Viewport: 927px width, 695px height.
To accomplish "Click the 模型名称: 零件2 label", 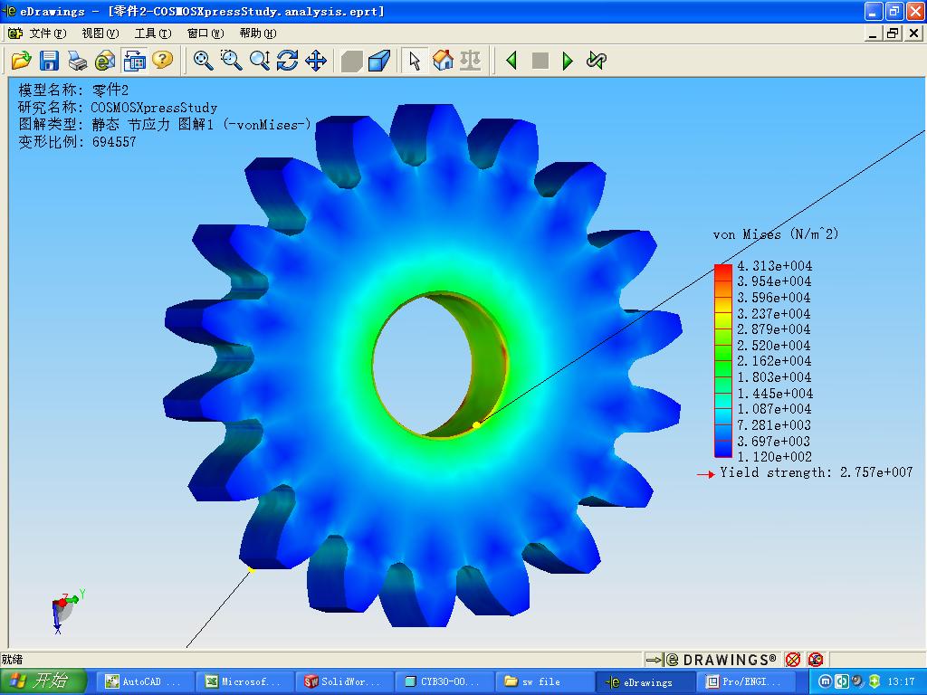I will pyautogui.click(x=73, y=90).
